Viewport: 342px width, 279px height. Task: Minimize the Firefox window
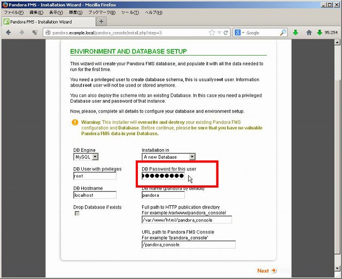324,5
